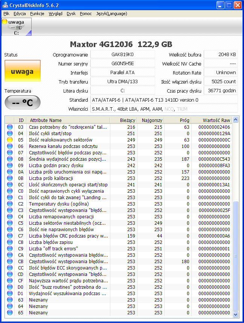
Task: Click the blue status icon of attribute 09
Action: click(x=10, y=165)
